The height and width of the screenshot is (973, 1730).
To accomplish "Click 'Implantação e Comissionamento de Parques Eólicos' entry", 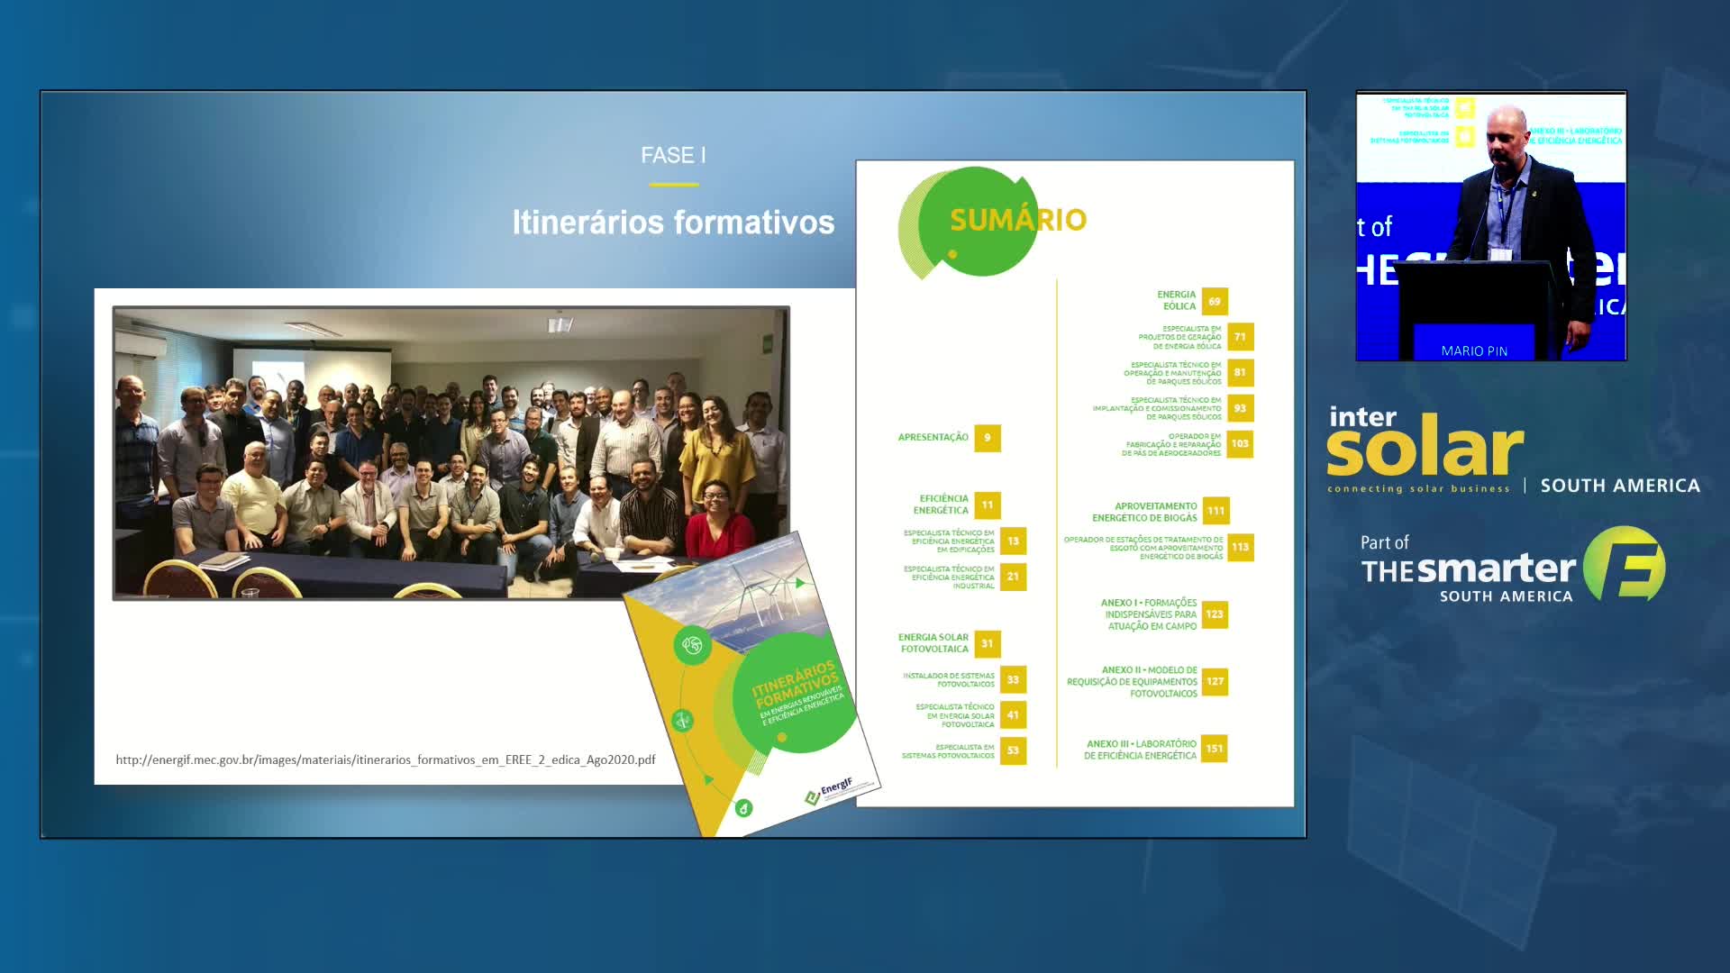I will [1157, 408].
